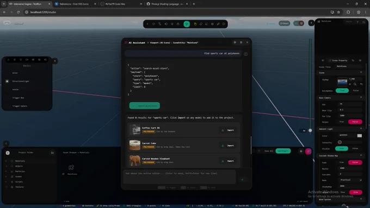Import the Carved Wooden Elephant model
This screenshot has height=208, width=370.
[x=227, y=161]
